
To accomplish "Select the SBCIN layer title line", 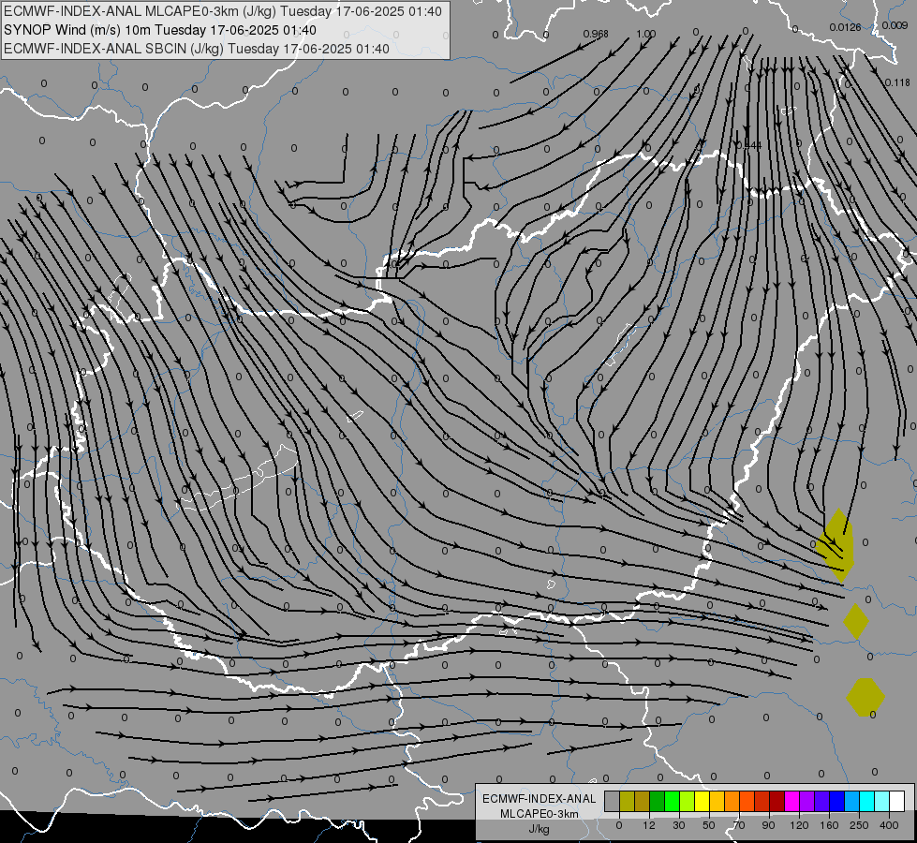I will pos(197,49).
